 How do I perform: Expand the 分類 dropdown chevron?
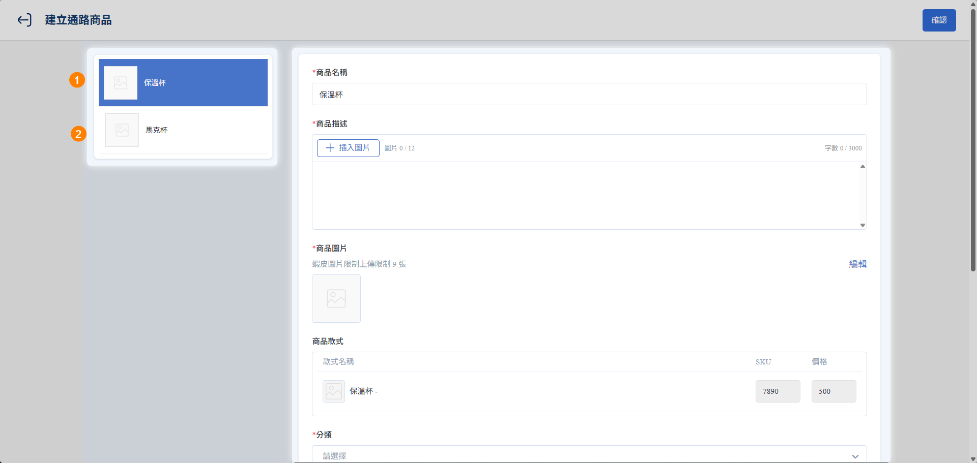pyautogui.click(x=855, y=456)
